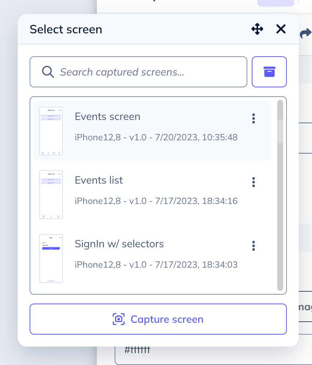Click the redo arrow icon behind the dialog
The height and width of the screenshot is (365, 312).
pos(305,34)
